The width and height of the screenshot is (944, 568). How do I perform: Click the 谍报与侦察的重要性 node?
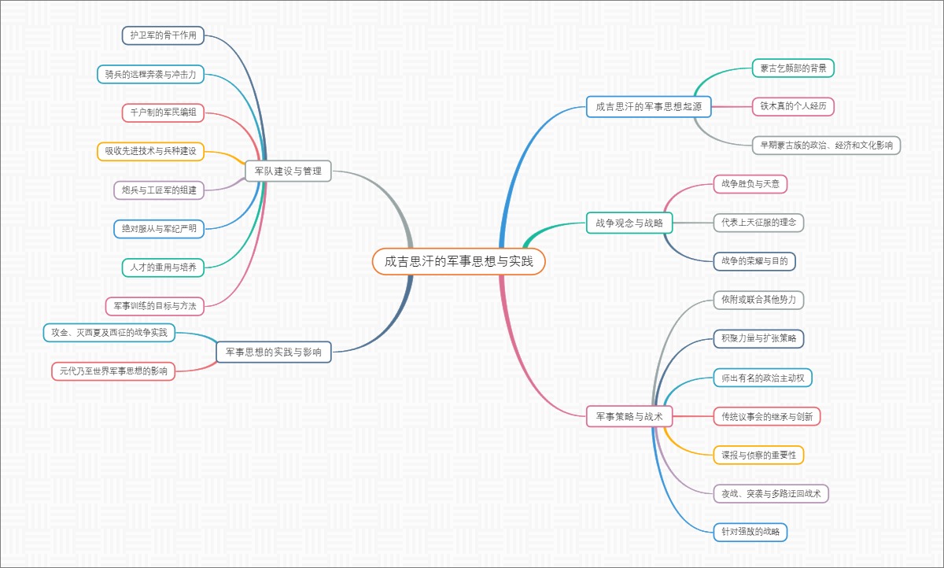tap(758, 455)
